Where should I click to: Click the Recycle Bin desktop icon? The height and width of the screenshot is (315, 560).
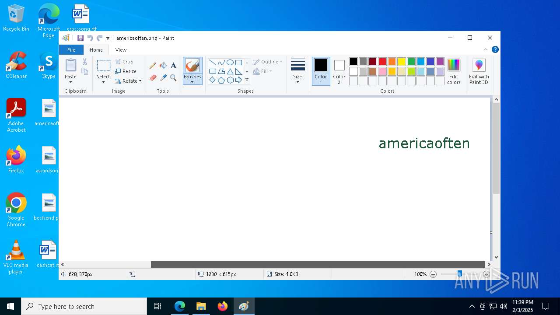16,18
